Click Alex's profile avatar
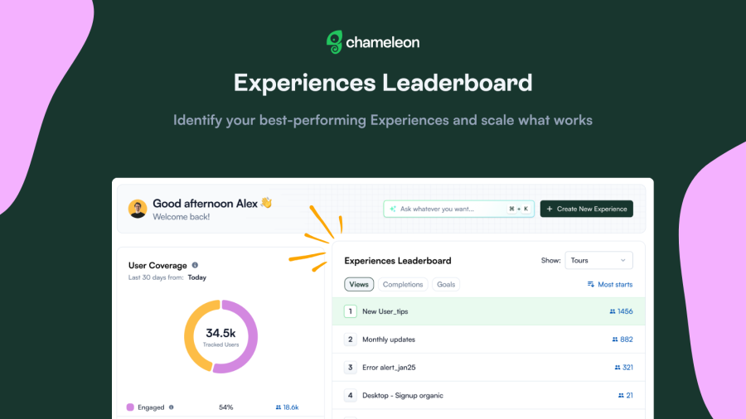746x419 pixels. coord(138,209)
